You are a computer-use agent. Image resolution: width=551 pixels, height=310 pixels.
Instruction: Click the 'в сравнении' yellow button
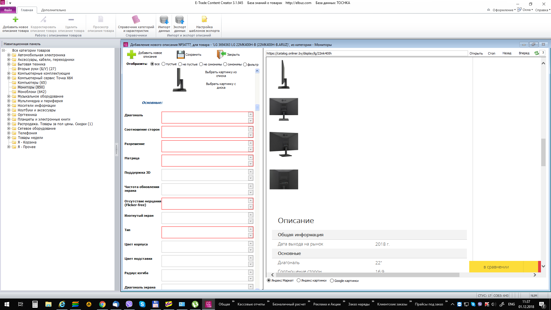point(496,267)
